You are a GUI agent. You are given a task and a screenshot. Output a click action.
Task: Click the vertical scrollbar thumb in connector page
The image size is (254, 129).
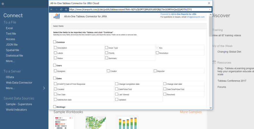coord(211,26)
